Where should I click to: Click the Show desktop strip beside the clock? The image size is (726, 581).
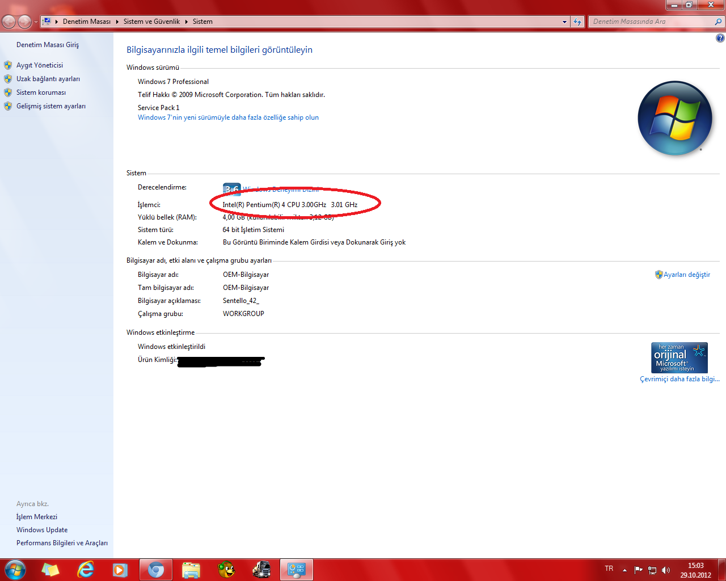[721, 570]
